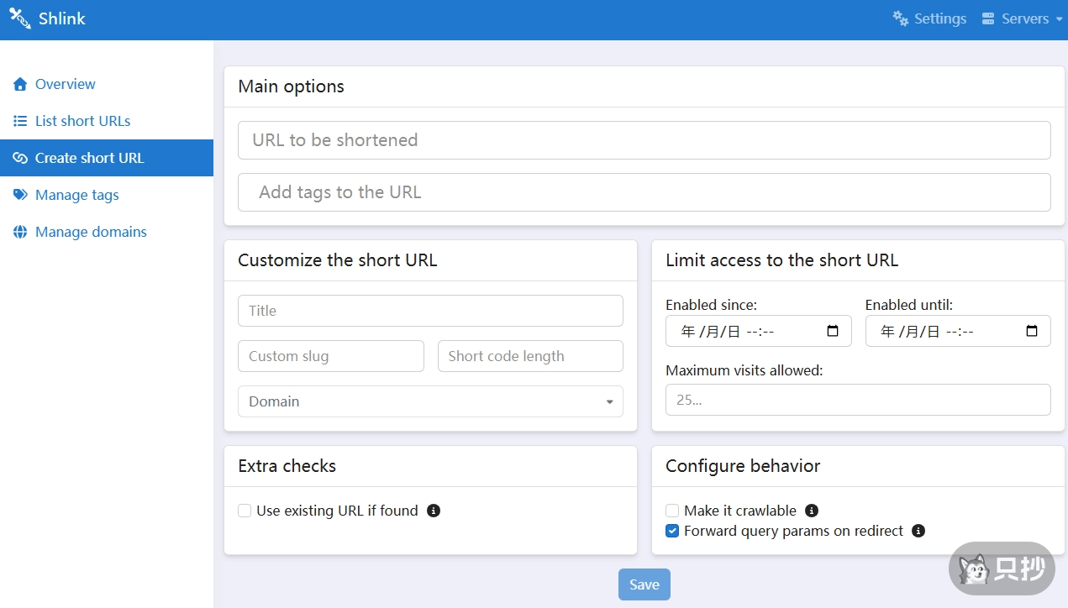
Task: Click the Shlink logo icon
Action: (x=20, y=18)
